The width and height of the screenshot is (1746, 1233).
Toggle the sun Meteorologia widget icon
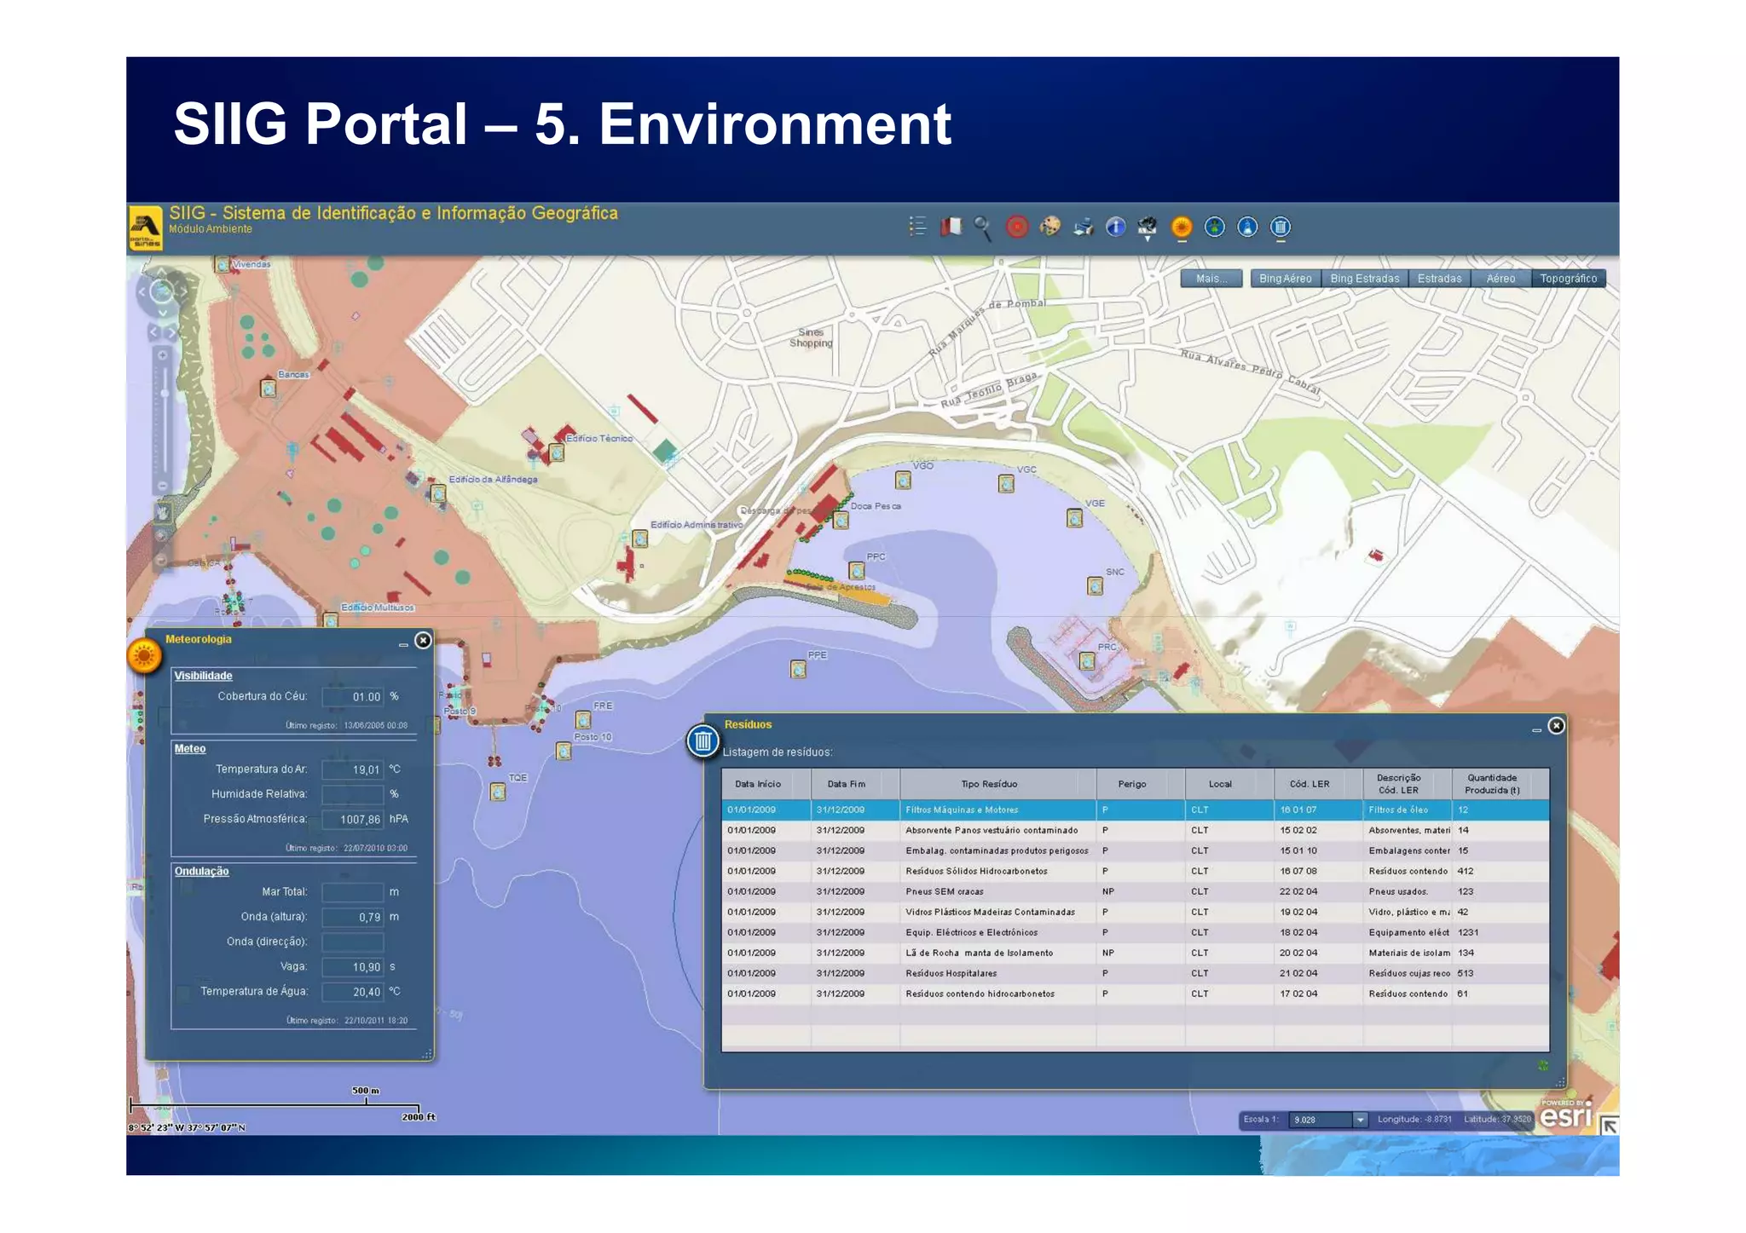[1181, 228]
